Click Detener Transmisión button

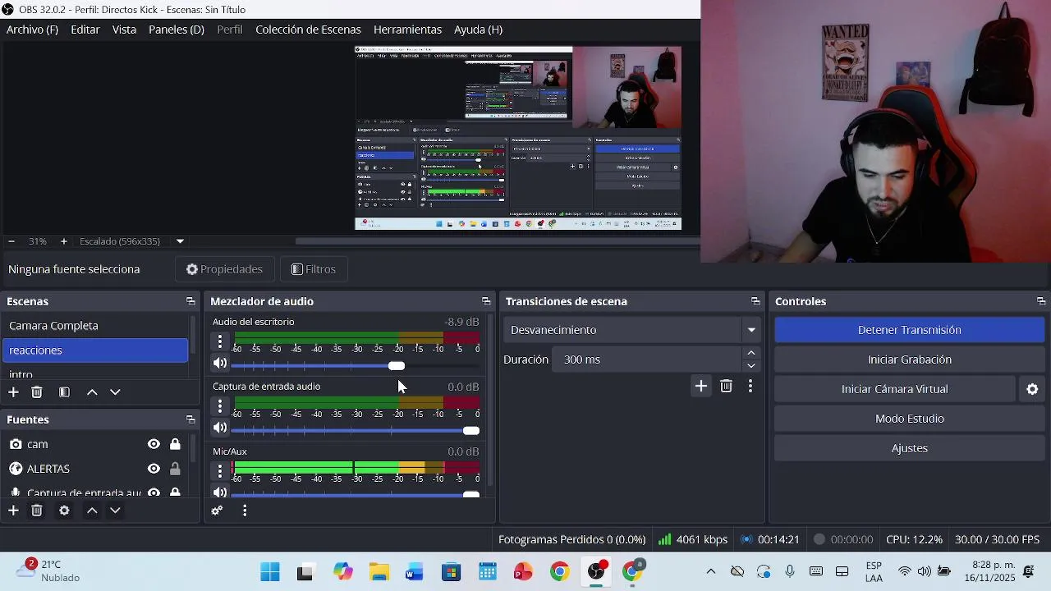(910, 330)
